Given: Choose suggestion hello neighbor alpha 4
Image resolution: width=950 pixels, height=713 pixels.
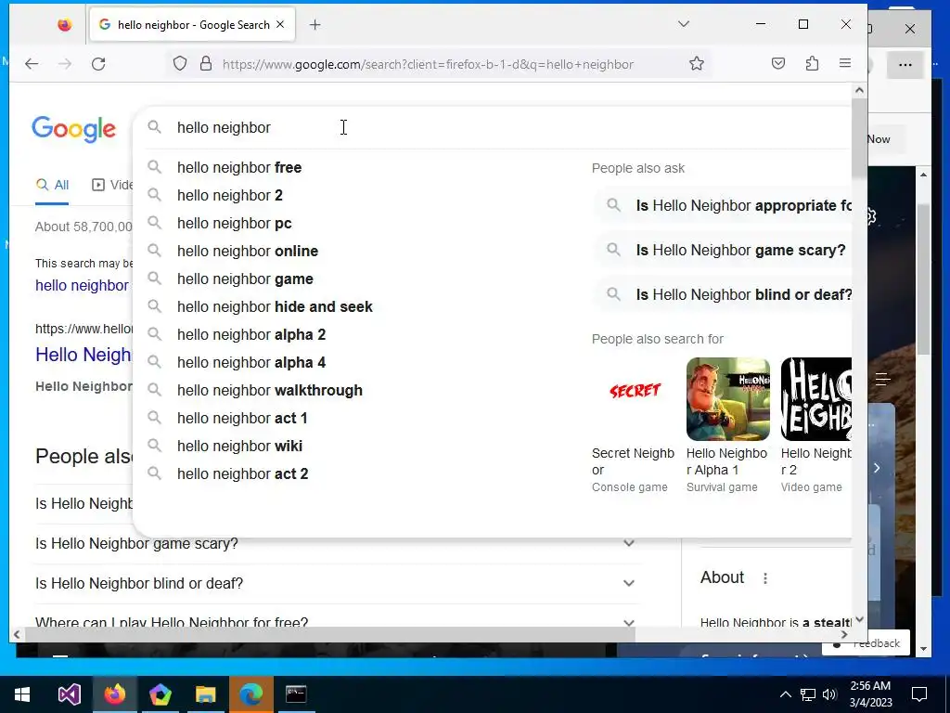Looking at the screenshot, I should tap(250, 363).
